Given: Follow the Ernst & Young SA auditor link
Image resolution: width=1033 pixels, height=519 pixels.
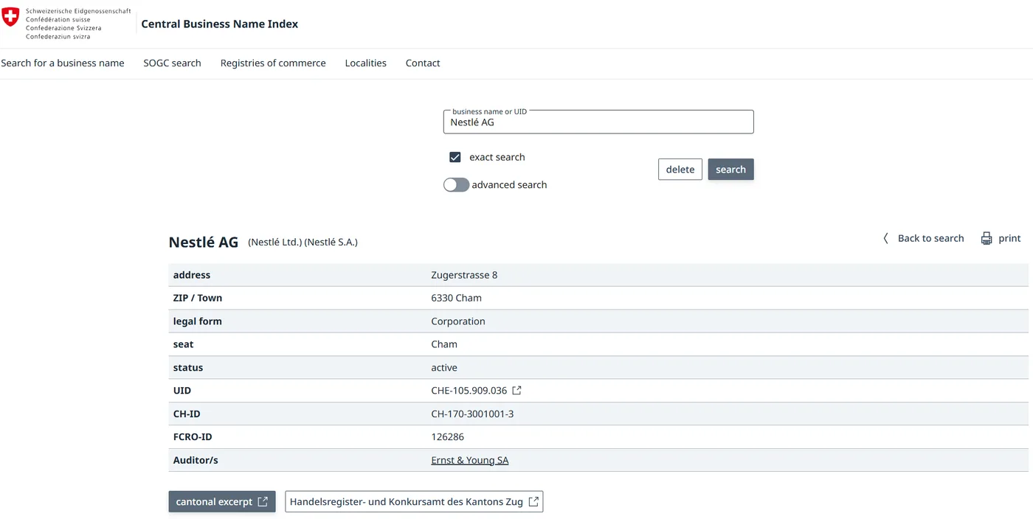Looking at the screenshot, I should [x=470, y=460].
